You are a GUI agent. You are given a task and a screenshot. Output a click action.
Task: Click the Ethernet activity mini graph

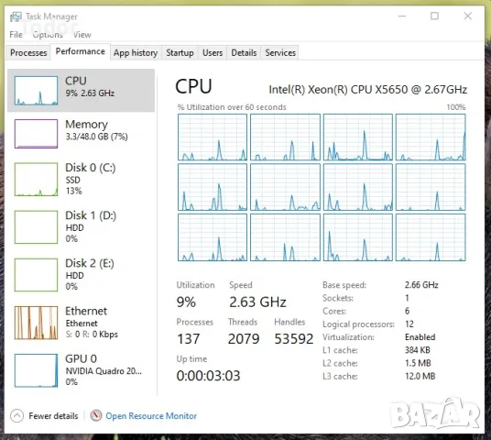pyautogui.click(x=36, y=323)
